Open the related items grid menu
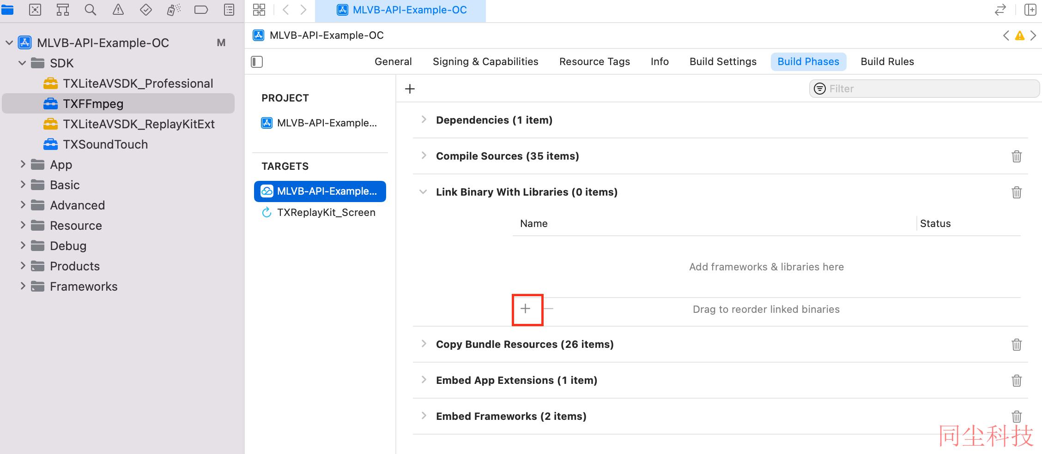 coord(259,10)
